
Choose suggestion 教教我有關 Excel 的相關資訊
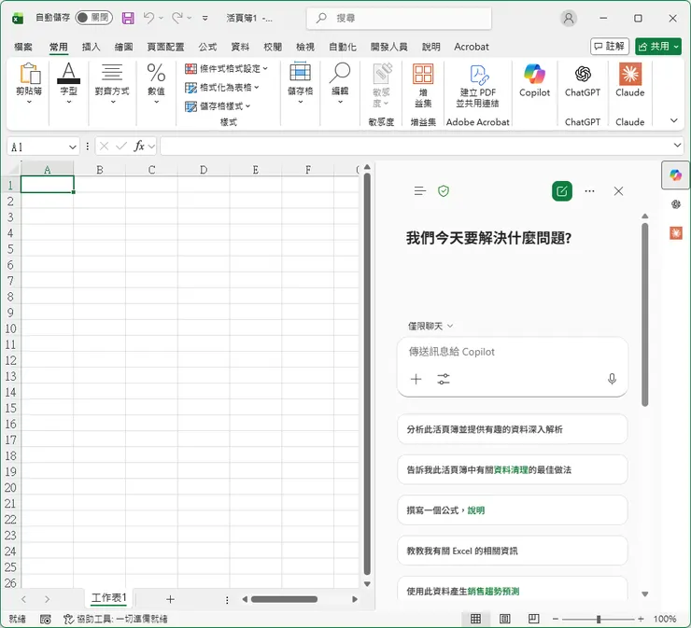click(512, 551)
